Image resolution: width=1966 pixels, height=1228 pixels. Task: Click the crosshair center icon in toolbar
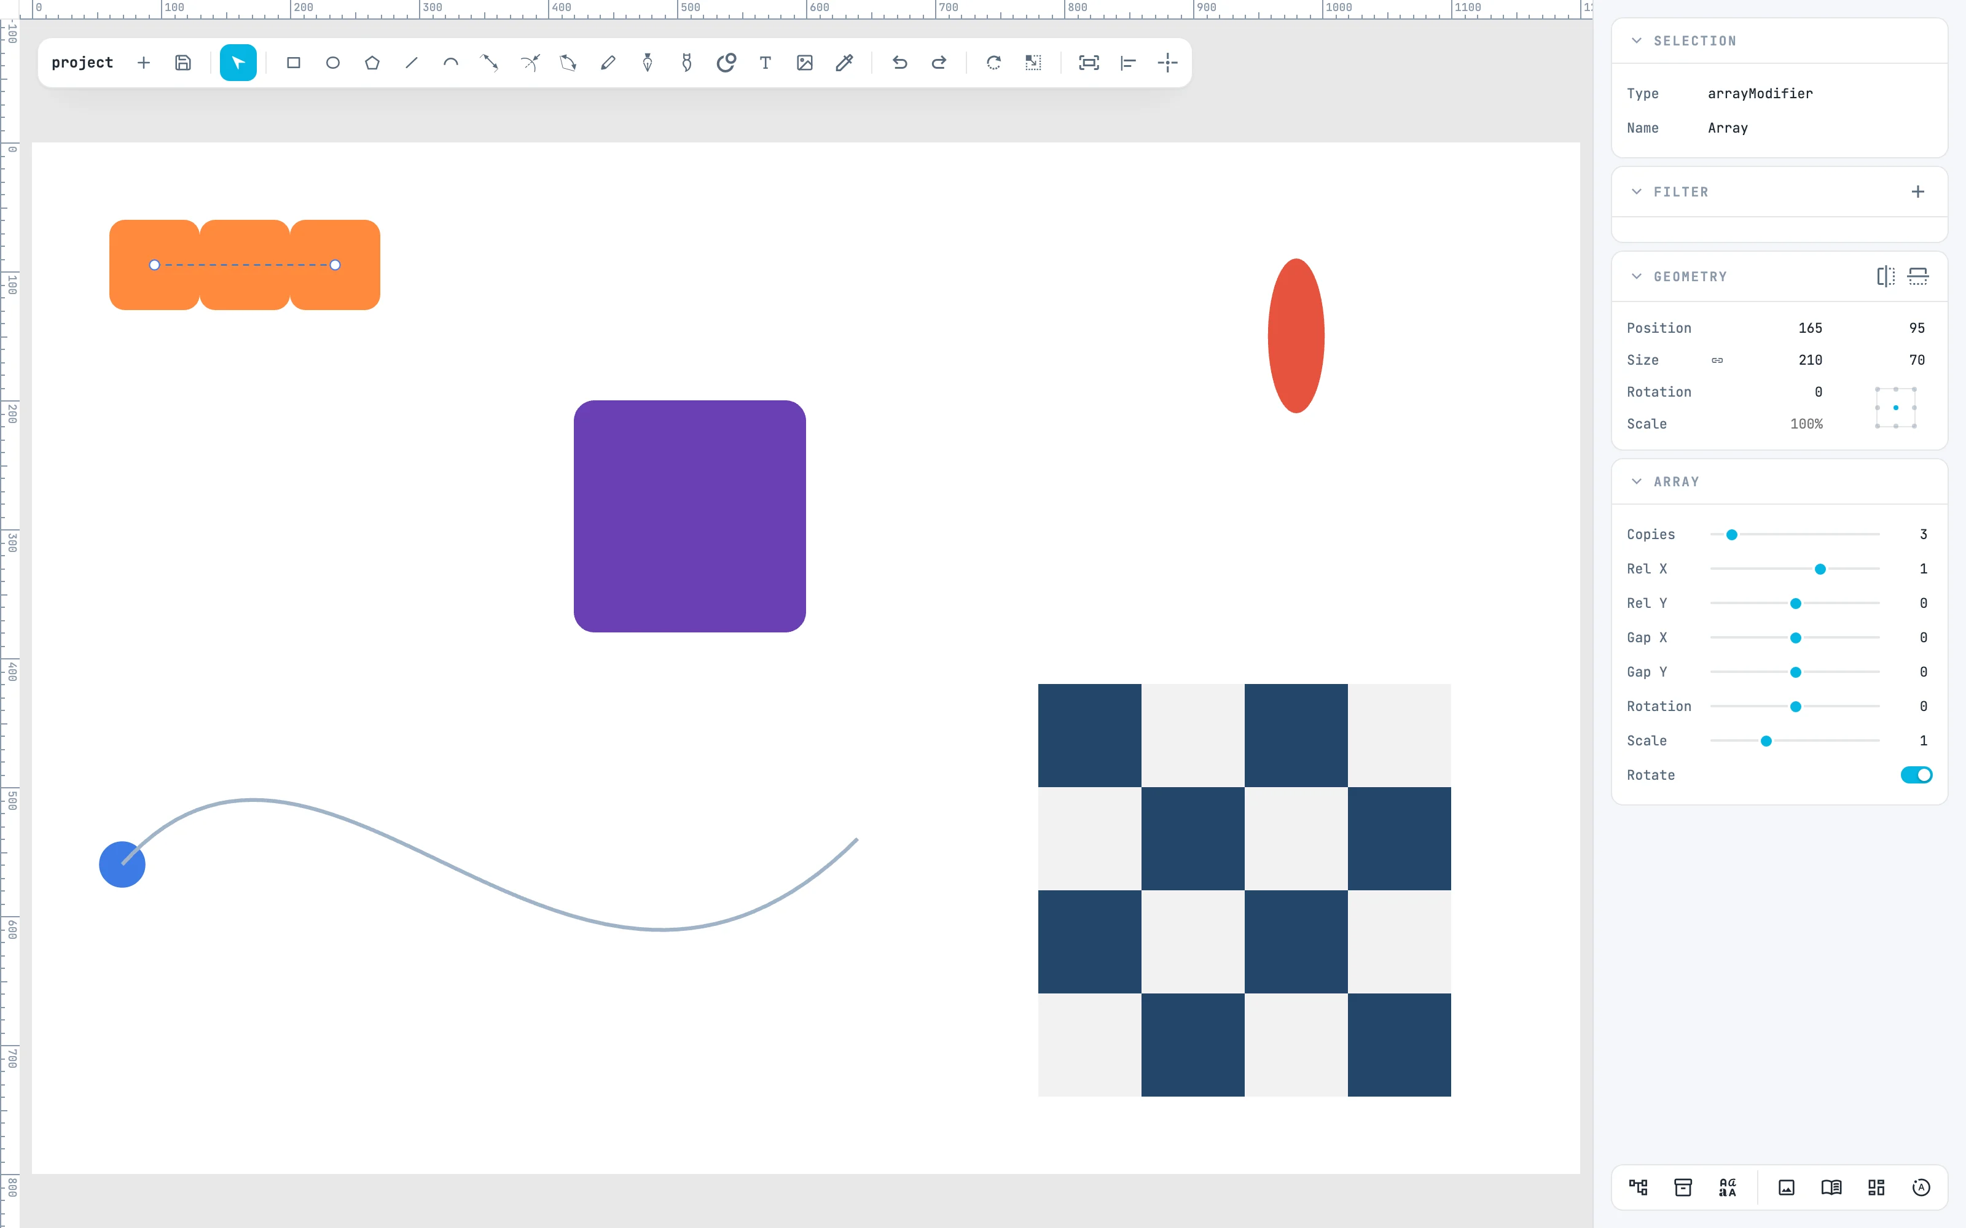(1167, 63)
